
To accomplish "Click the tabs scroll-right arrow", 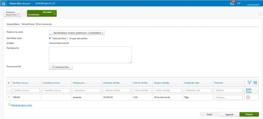I will click(x=260, y=14).
